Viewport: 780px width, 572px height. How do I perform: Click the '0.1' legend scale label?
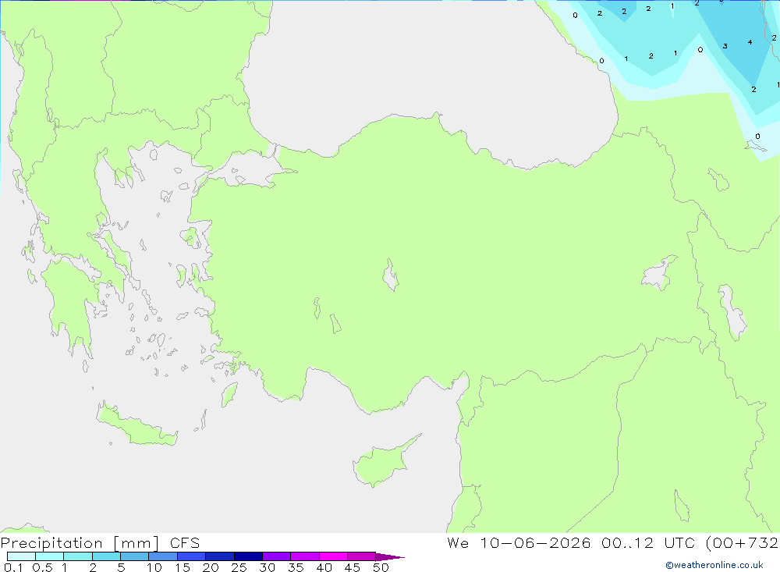(13, 567)
